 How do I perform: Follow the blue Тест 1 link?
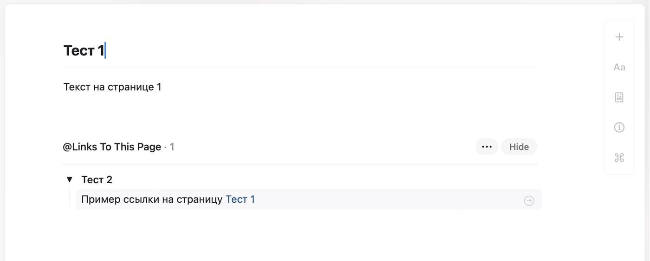[x=240, y=199]
